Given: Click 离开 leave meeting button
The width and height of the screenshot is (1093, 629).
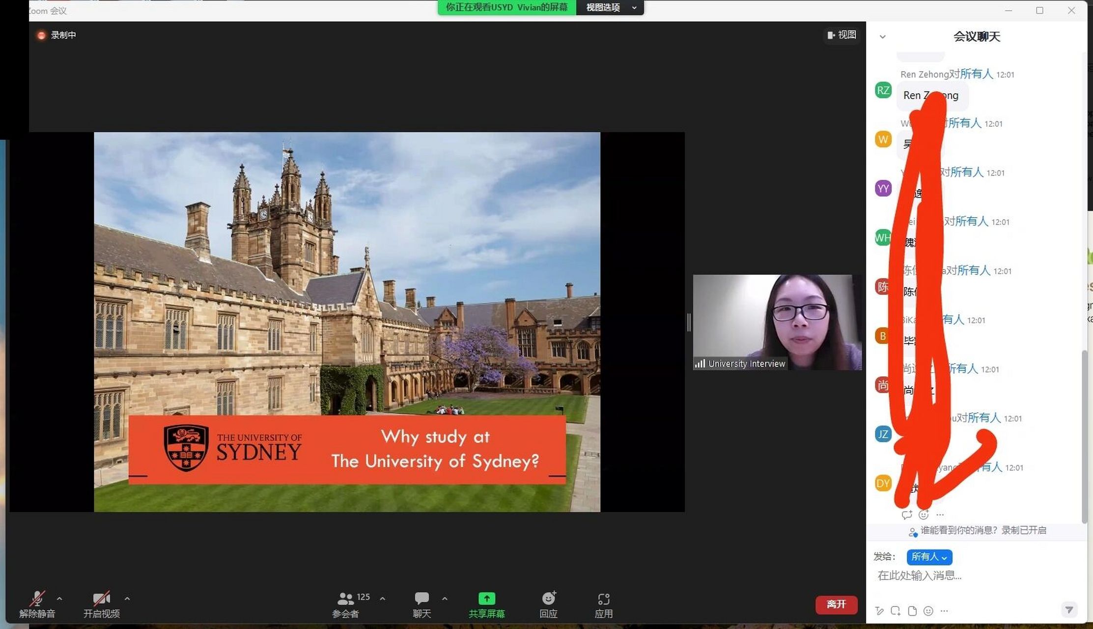Looking at the screenshot, I should pyautogui.click(x=836, y=604).
